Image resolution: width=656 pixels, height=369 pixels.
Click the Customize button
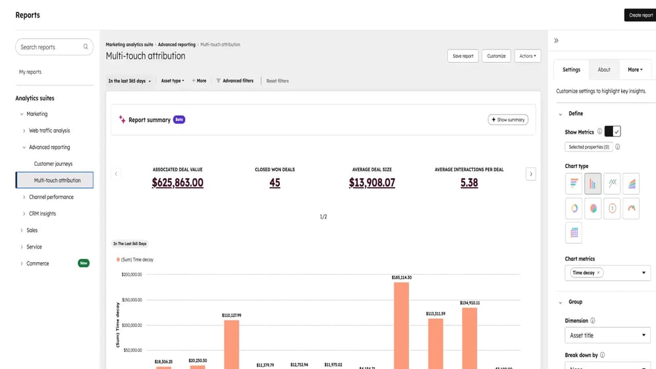(x=496, y=56)
